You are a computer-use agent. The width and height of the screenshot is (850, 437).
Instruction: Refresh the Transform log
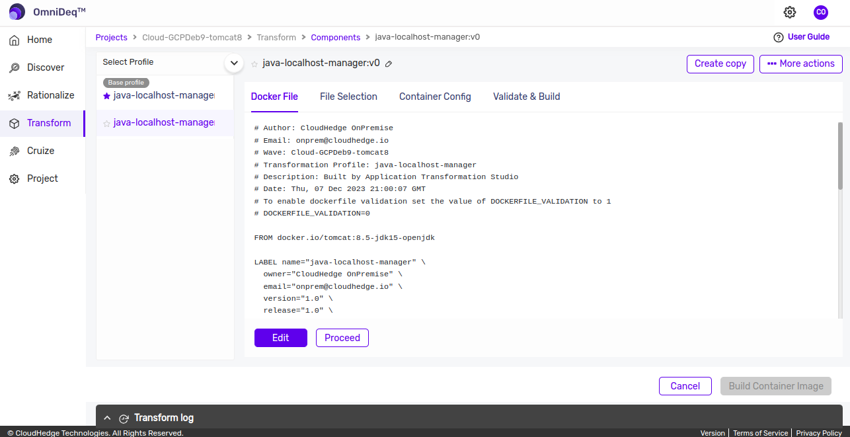[124, 418]
